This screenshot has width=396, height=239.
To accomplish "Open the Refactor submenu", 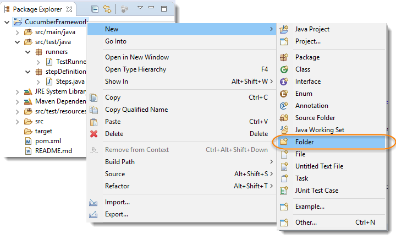I will tap(182, 186).
